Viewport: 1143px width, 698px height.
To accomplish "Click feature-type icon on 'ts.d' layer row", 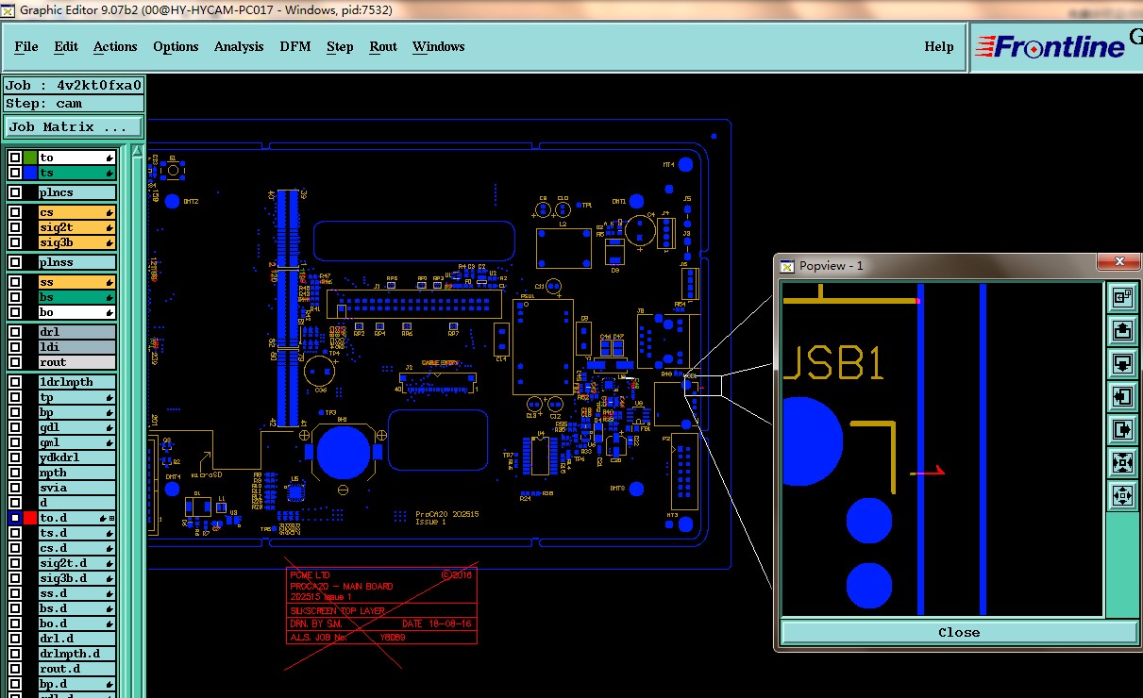I will point(109,533).
